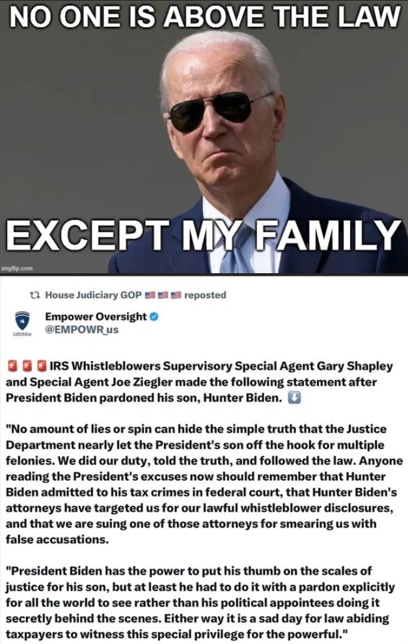Click the second red siren emoji

[27, 366]
